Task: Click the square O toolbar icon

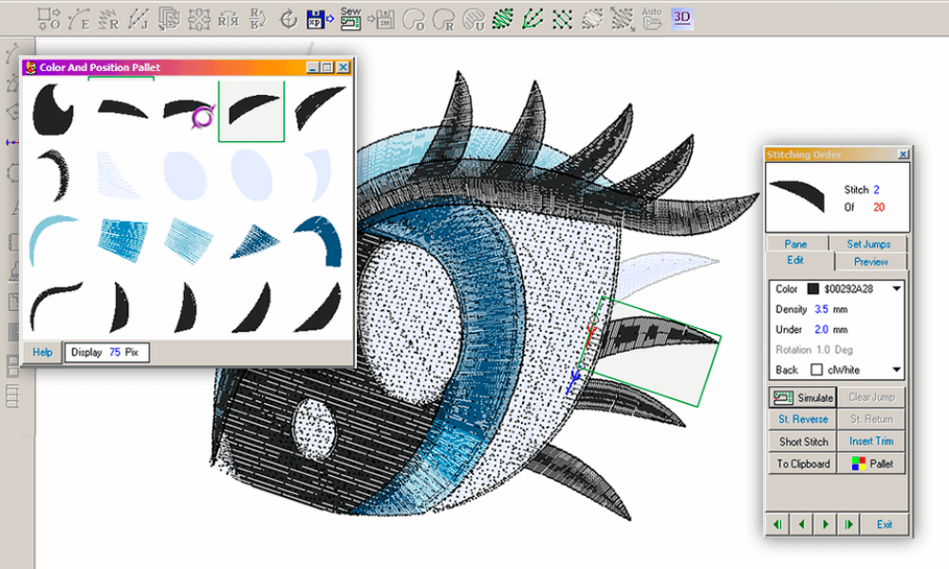Action: [x=49, y=19]
